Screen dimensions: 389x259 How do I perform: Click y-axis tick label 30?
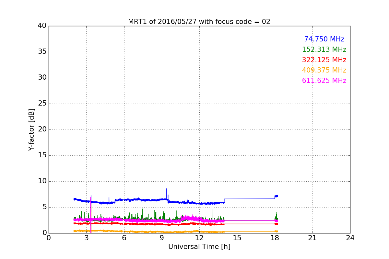point(42,78)
